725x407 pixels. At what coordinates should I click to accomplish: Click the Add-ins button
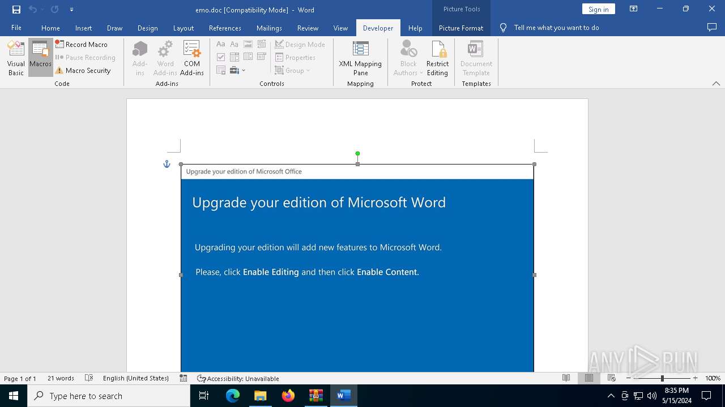click(x=140, y=58)
